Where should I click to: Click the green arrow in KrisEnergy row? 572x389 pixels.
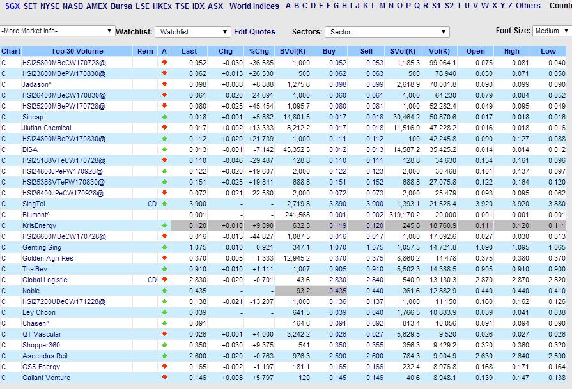click(x=164, y=225)
